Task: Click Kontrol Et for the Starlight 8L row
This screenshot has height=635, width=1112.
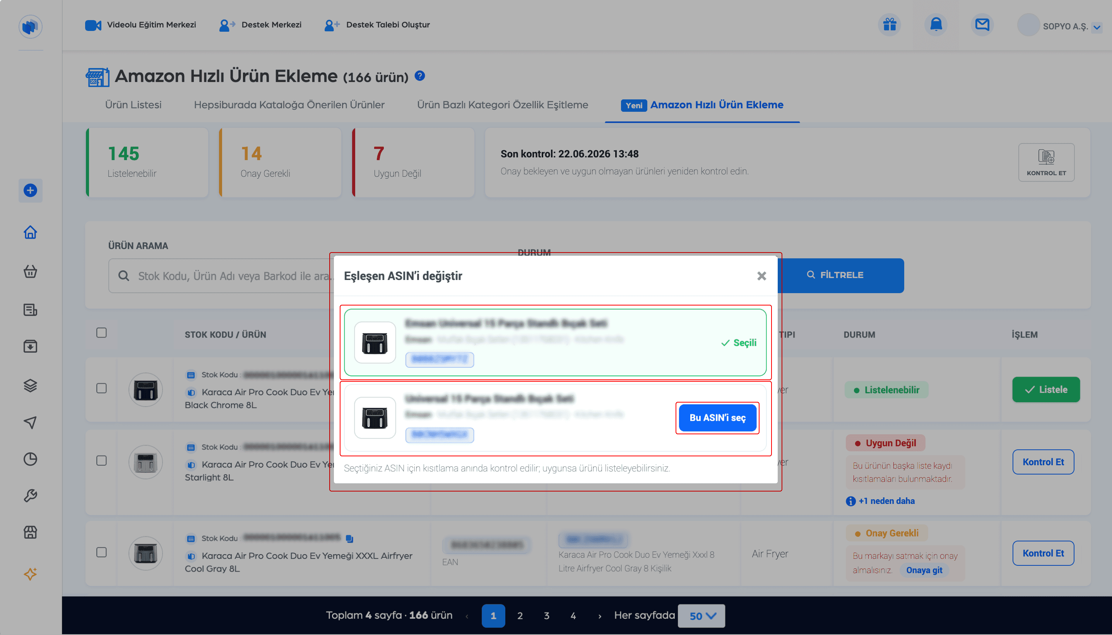Action: coord(1043,462)
